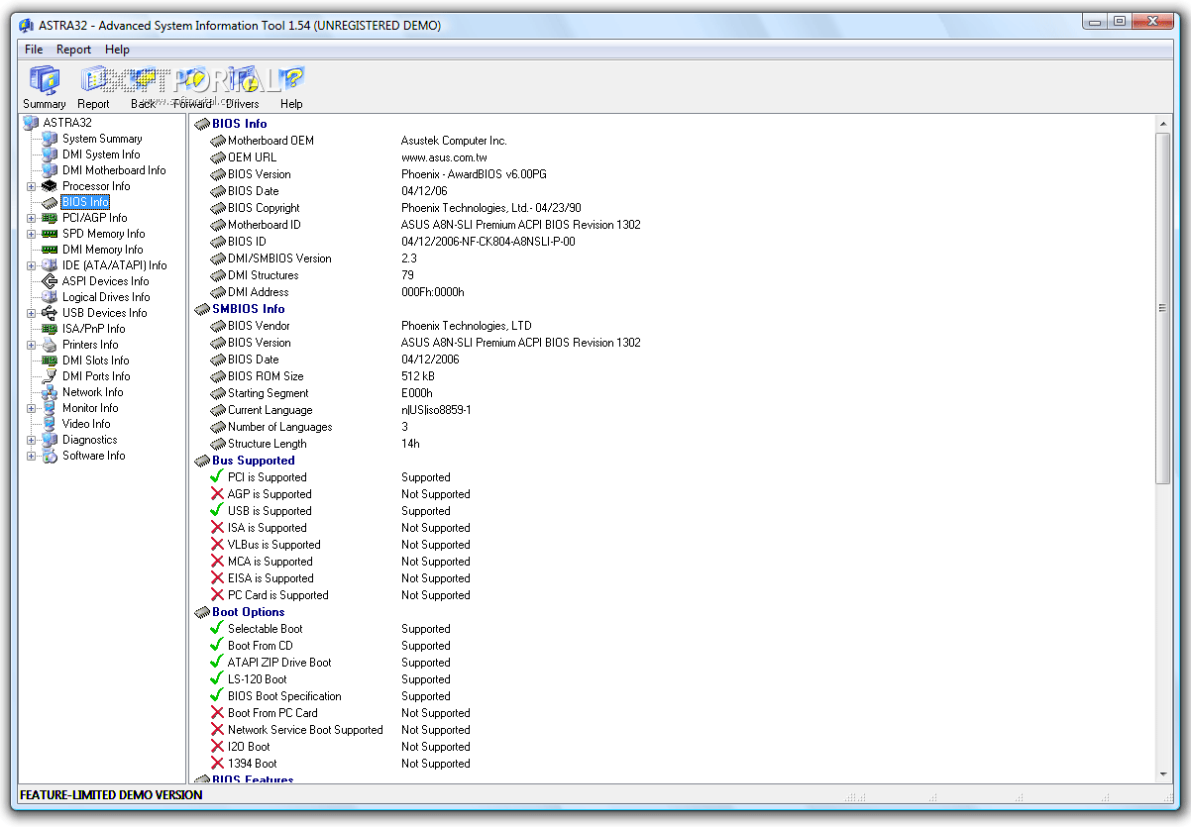Viewport: 1191px width, 827px height.
Task: Open the Summary toolbar icon
Action: pyautogui.click(x=44, y=80)
